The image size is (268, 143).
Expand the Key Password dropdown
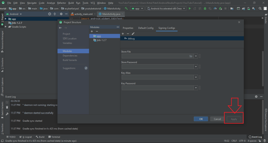(196, 88)
